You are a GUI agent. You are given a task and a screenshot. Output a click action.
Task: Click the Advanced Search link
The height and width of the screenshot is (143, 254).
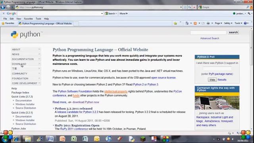[210, 38]
